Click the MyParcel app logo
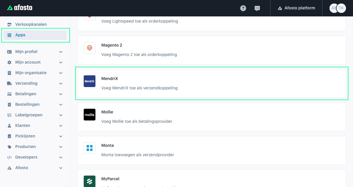 [90, 181]
